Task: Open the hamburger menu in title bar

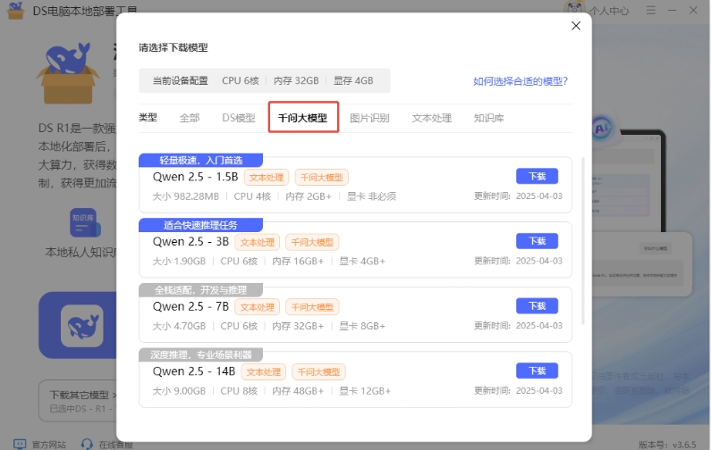Action: coord(651,10)
